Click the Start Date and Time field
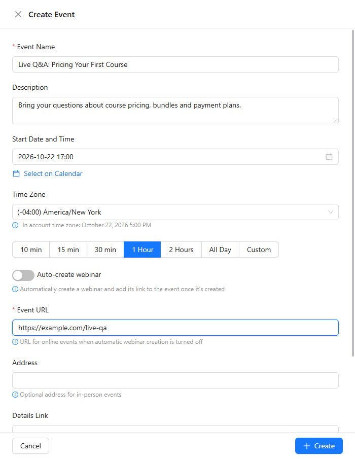Viewport: 355px width, 459px height. pos(175,157)
